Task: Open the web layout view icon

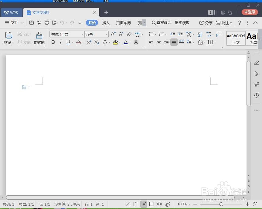Action: click(x=159, y=204)
